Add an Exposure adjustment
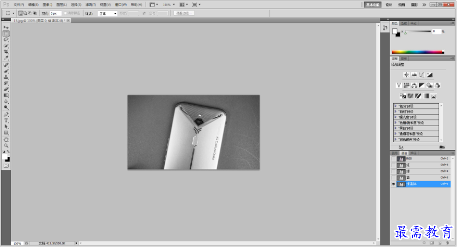The image size is (457, 248). pos(430,75)
